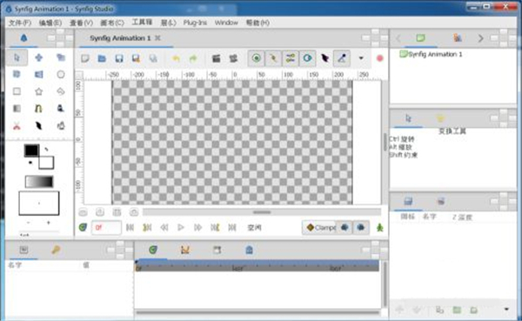
Task: Open the Plug-Ins menu
Action: point(195,23)
